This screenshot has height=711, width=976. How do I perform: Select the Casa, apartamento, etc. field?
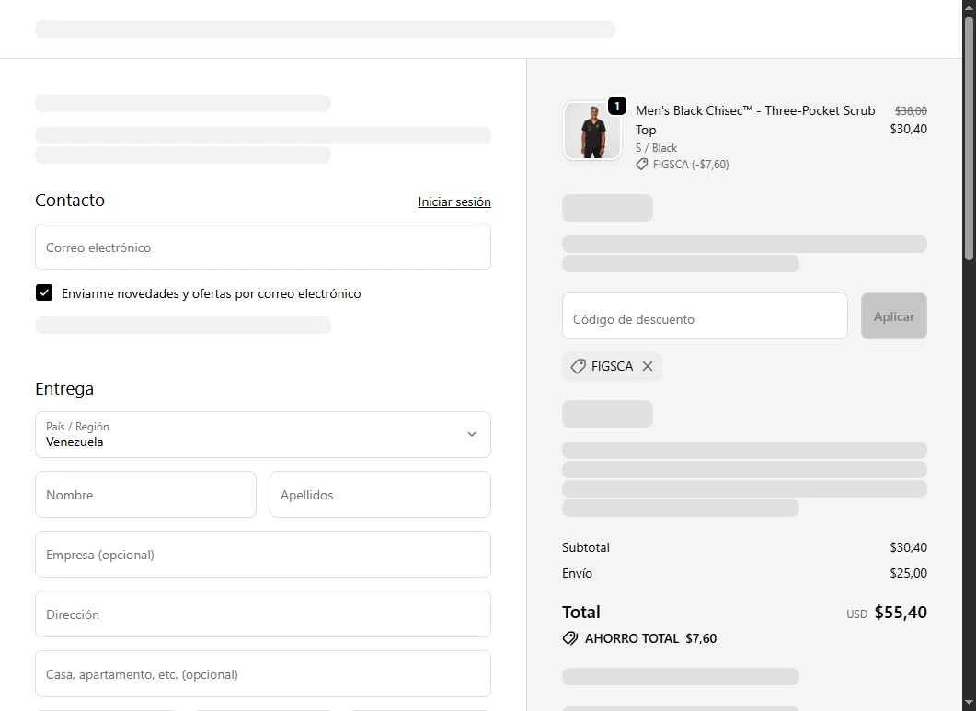point(263,674)
